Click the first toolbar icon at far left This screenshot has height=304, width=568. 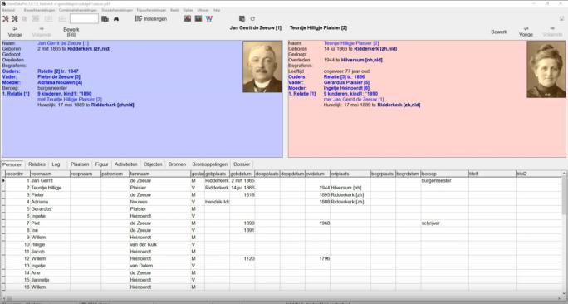(6, 19)
